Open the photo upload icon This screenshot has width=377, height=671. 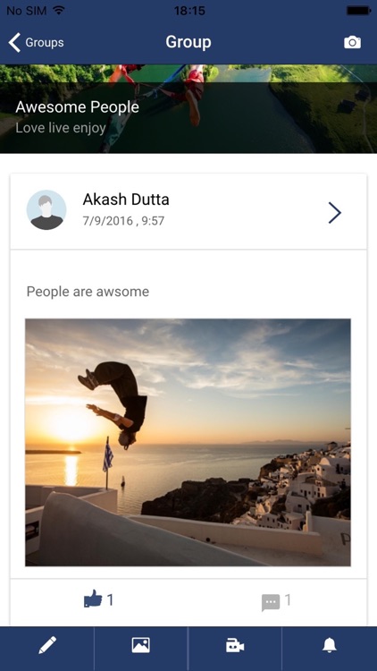pyautogui.click(x=140, y=645)
